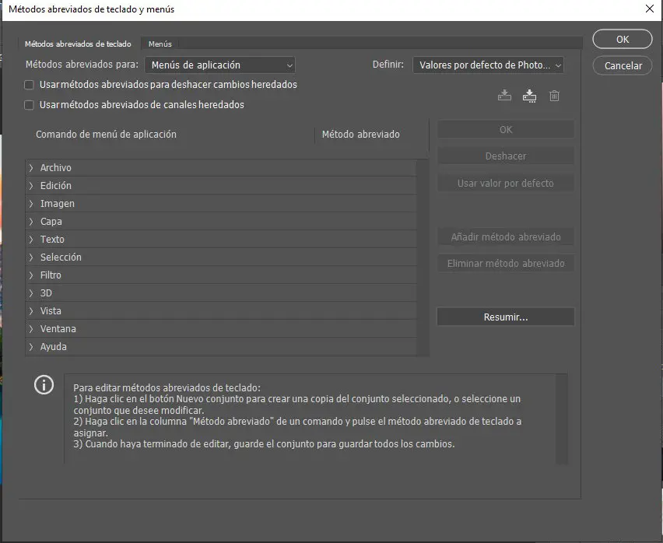Click the 'Definir:' label
This screenshot has width=663, height=543.
point(388,65)
